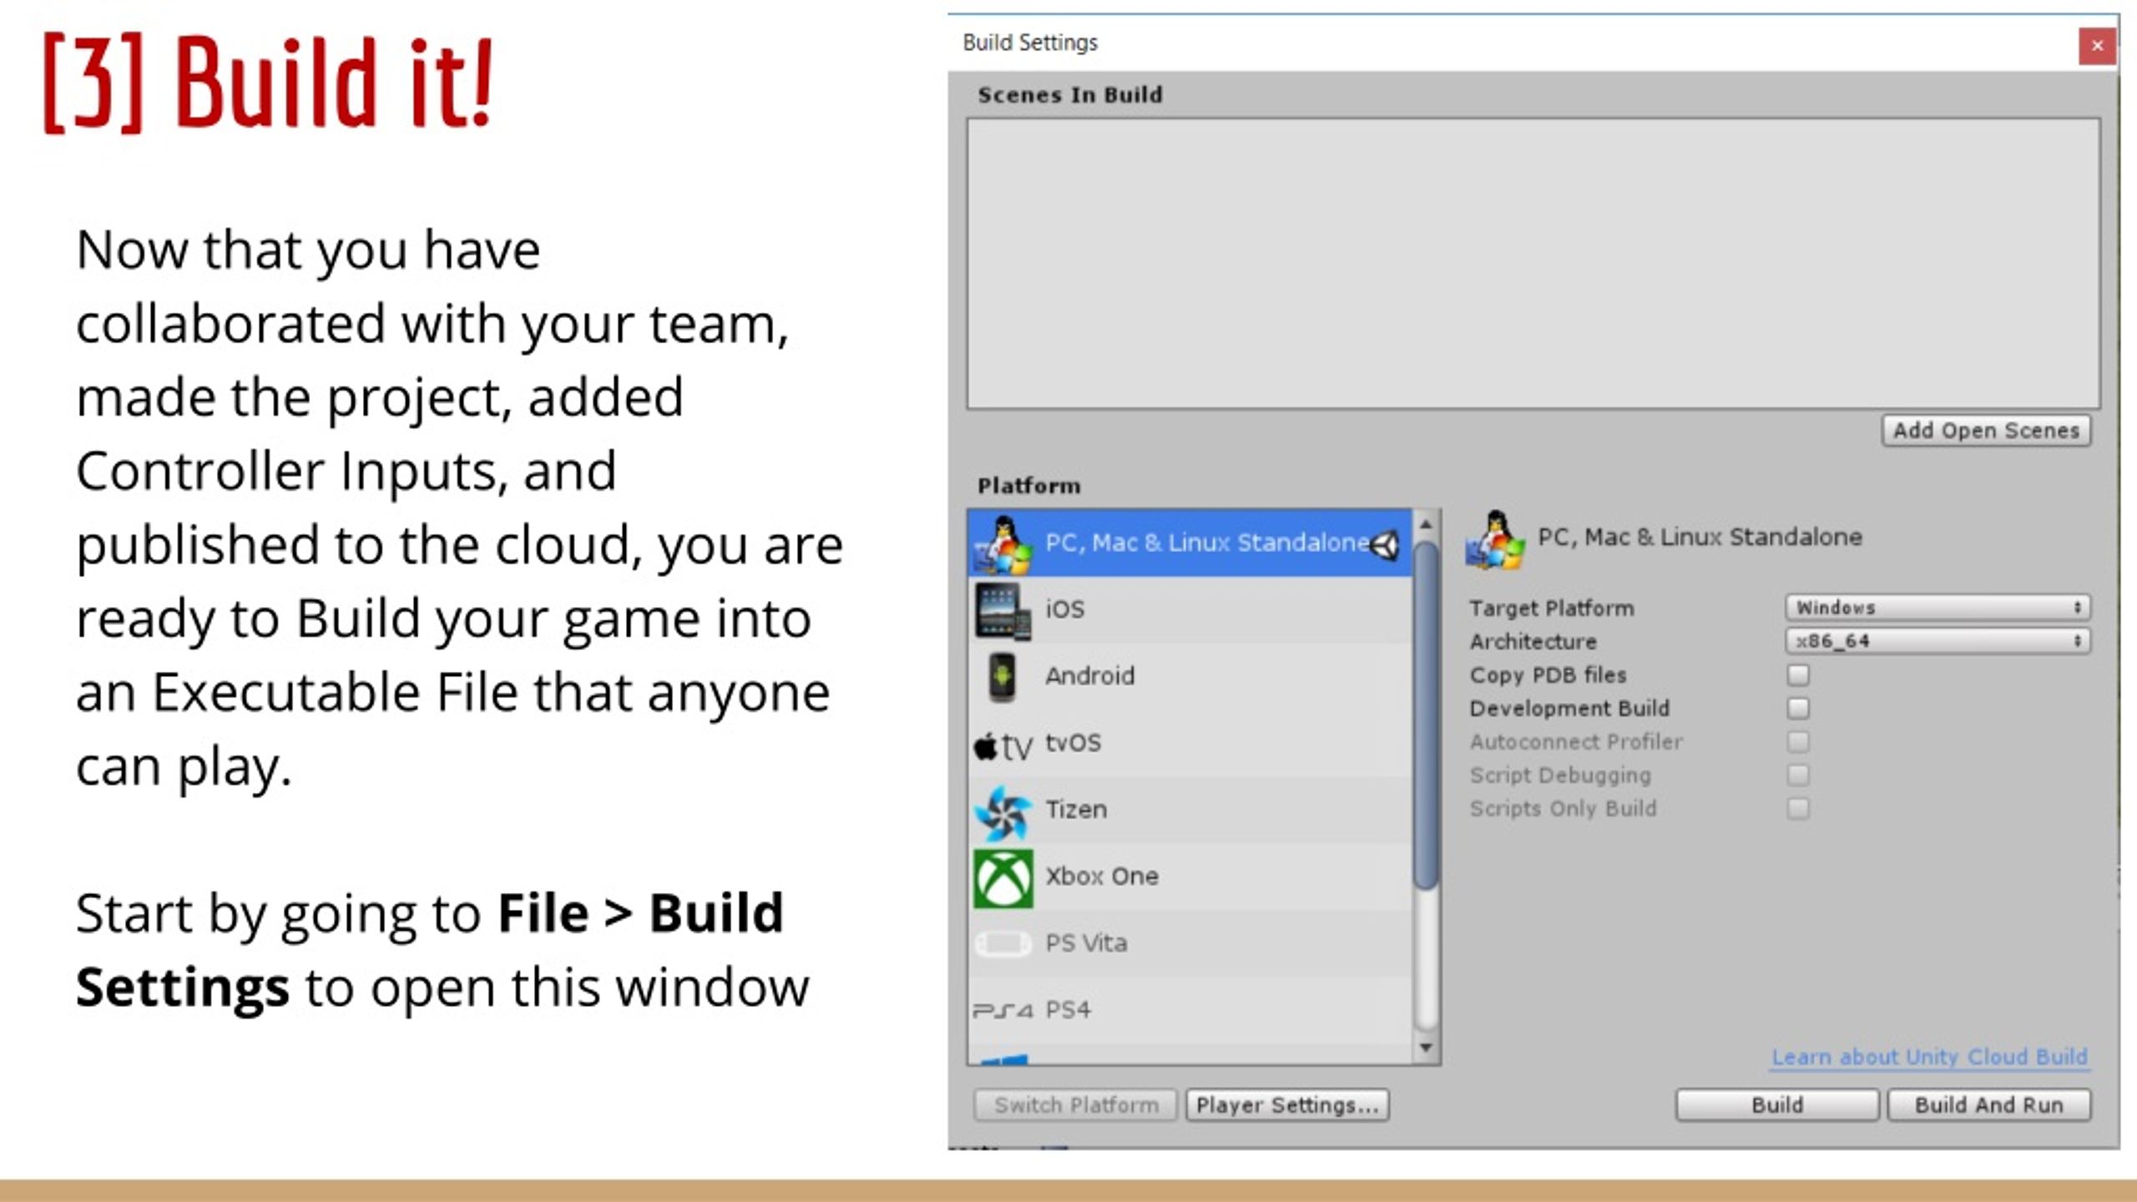The width and height of the screenshot is (2137, 1202).
Task: Click the Build And Run button
Action: 1989,1105
